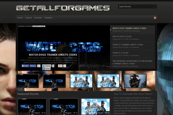Click the Twitter Tweet button

click(47, 66)
